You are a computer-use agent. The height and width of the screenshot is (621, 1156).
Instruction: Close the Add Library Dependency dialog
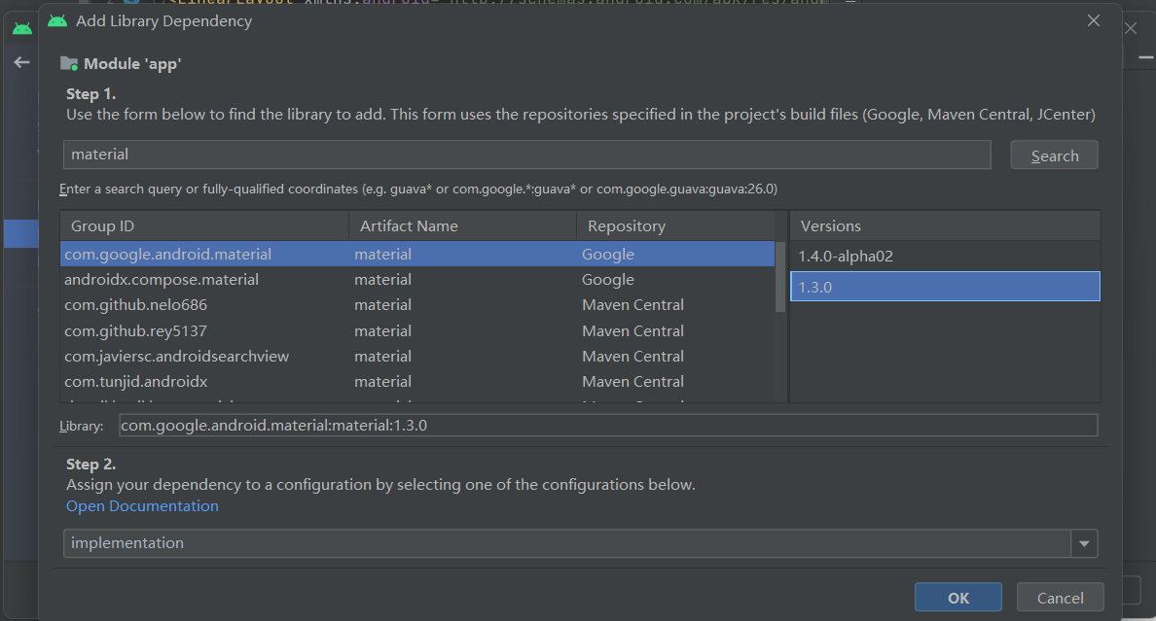(x=1094, y=20)
